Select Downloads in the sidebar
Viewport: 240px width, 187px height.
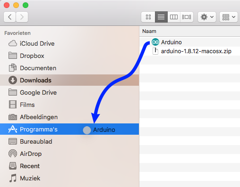pos(69,80)
